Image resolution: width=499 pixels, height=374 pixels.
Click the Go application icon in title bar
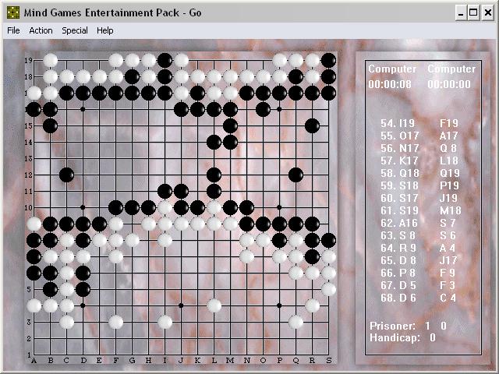[13, 12]
